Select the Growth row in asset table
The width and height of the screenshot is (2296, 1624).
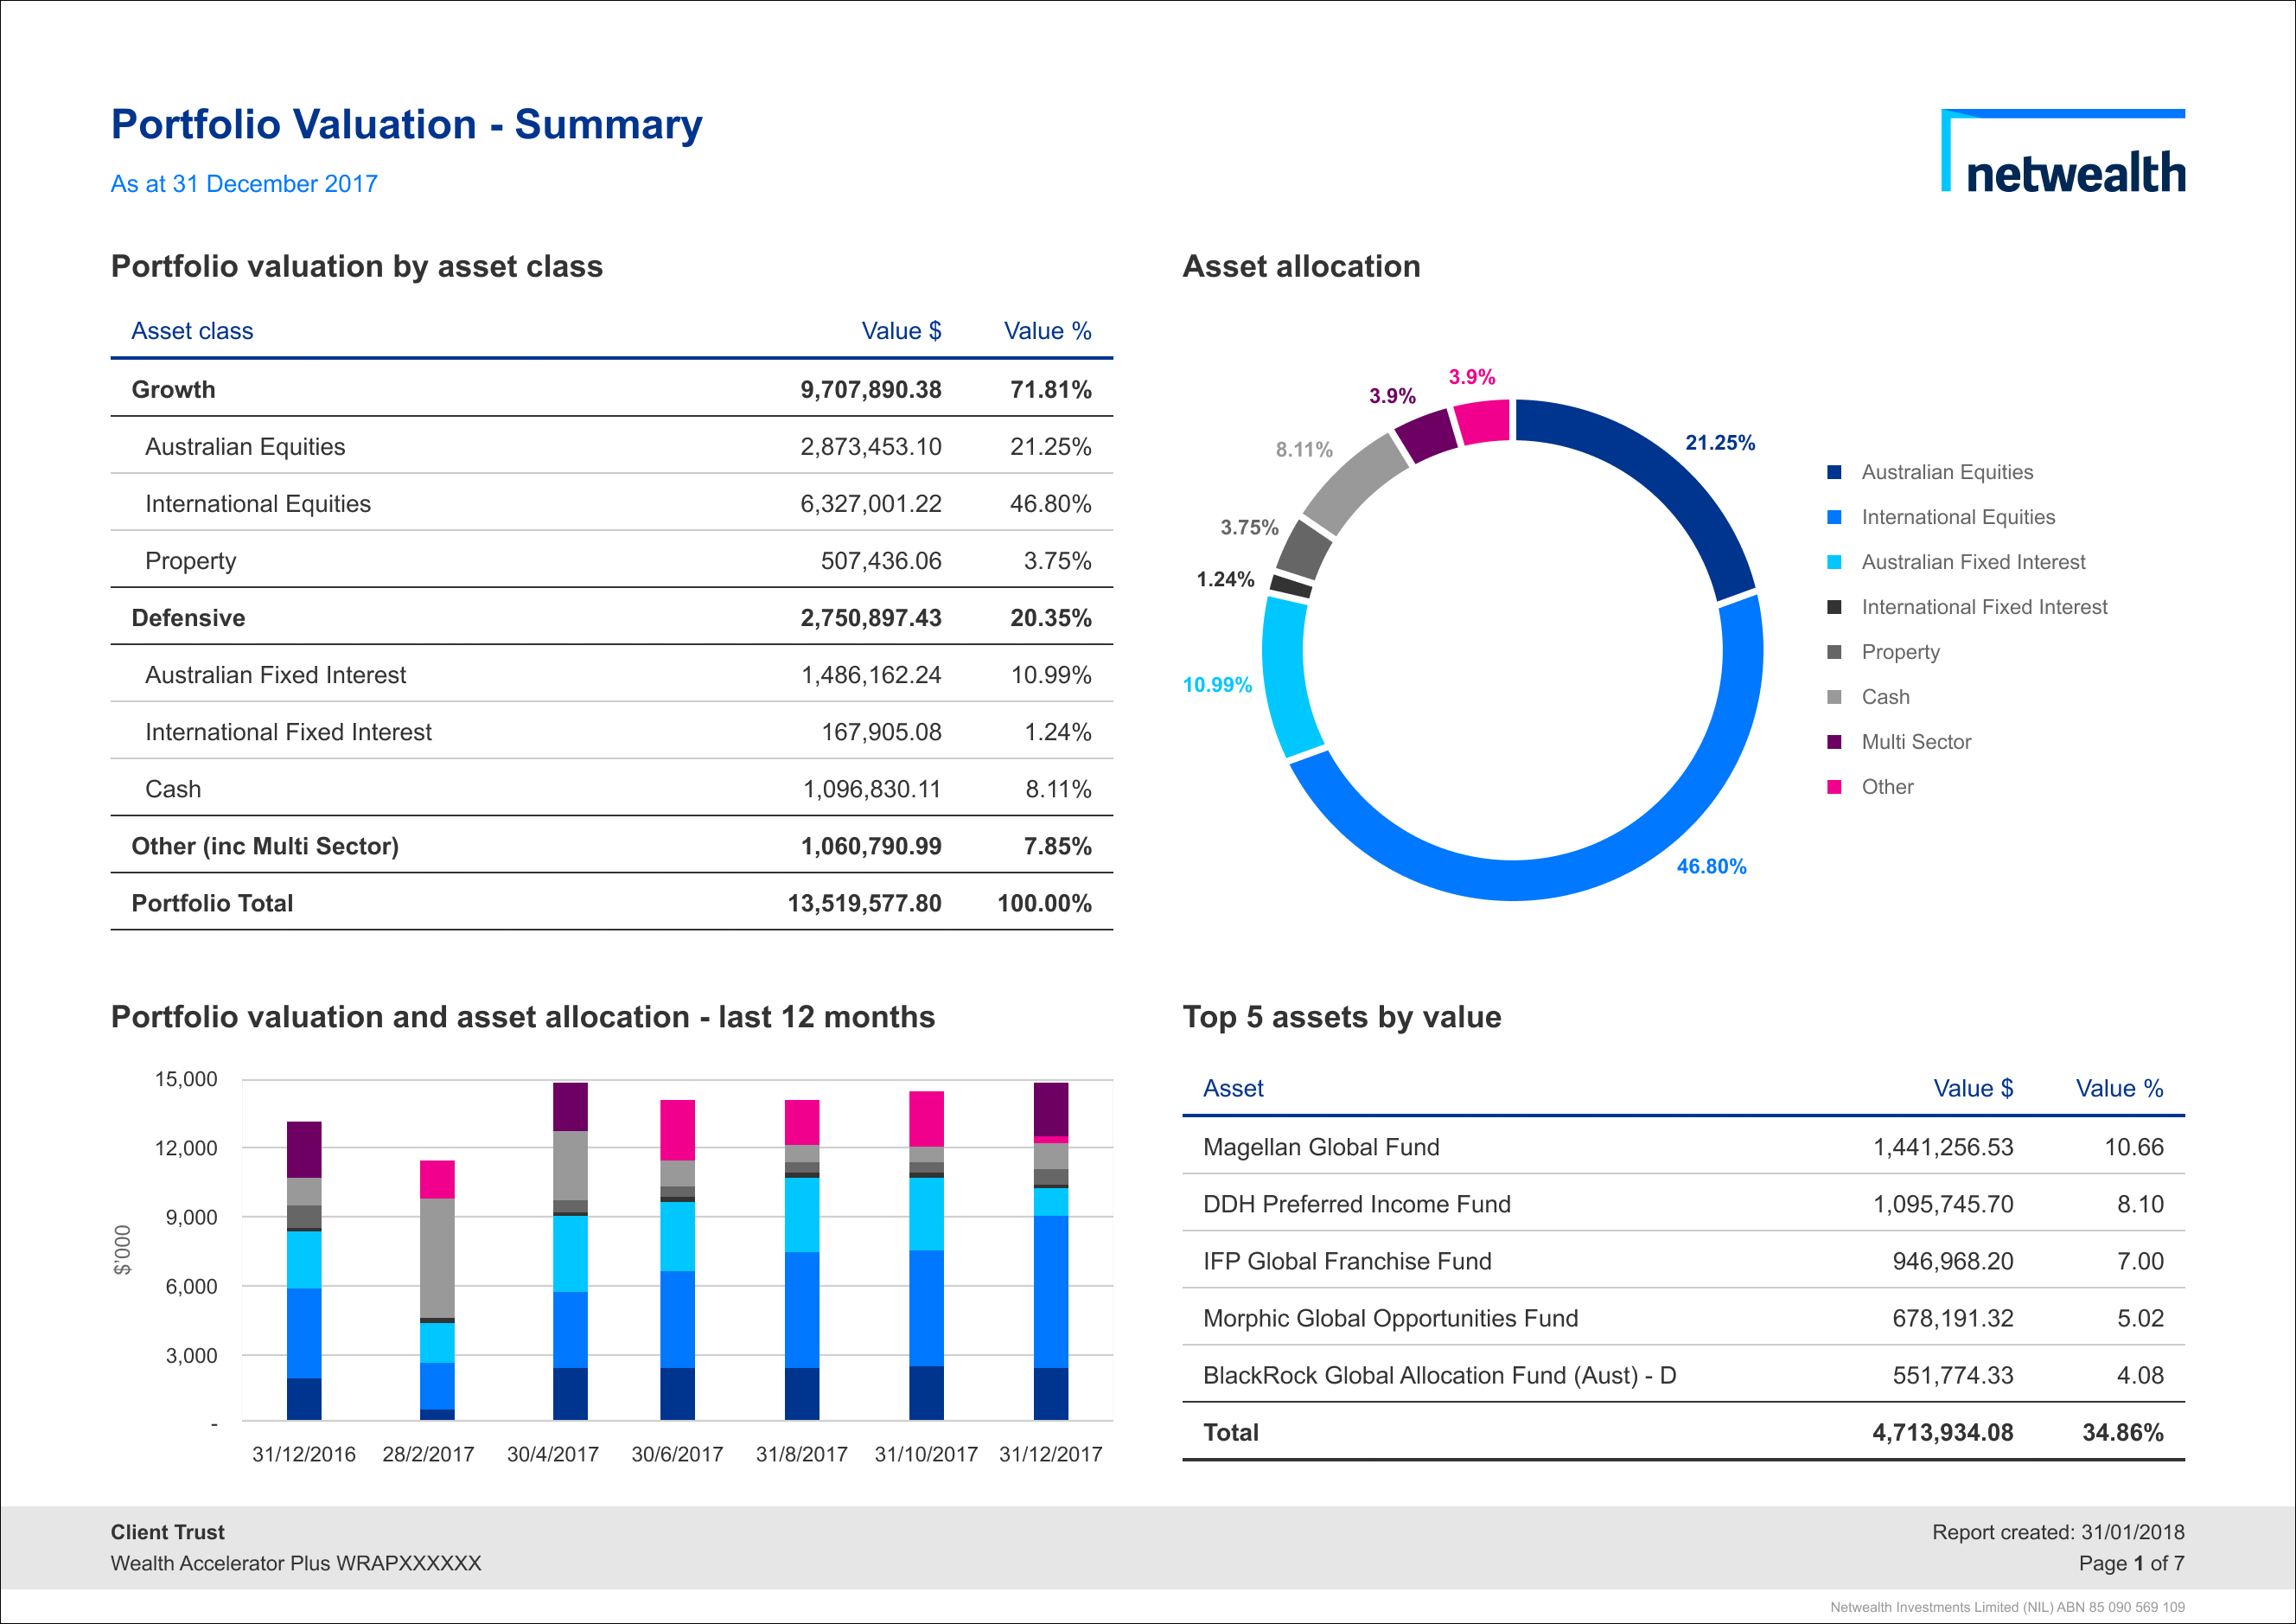coord(612,389)
